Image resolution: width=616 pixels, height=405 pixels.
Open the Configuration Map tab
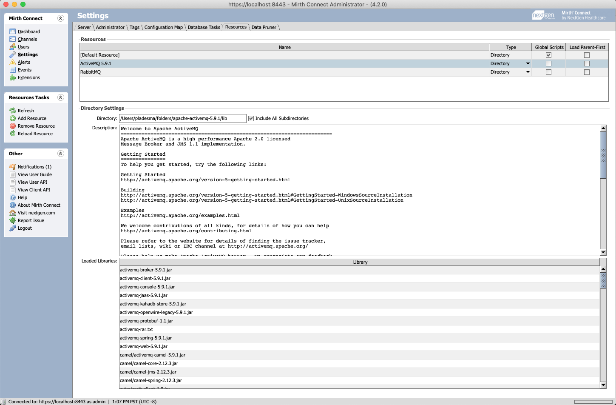(x=163, y=27)
